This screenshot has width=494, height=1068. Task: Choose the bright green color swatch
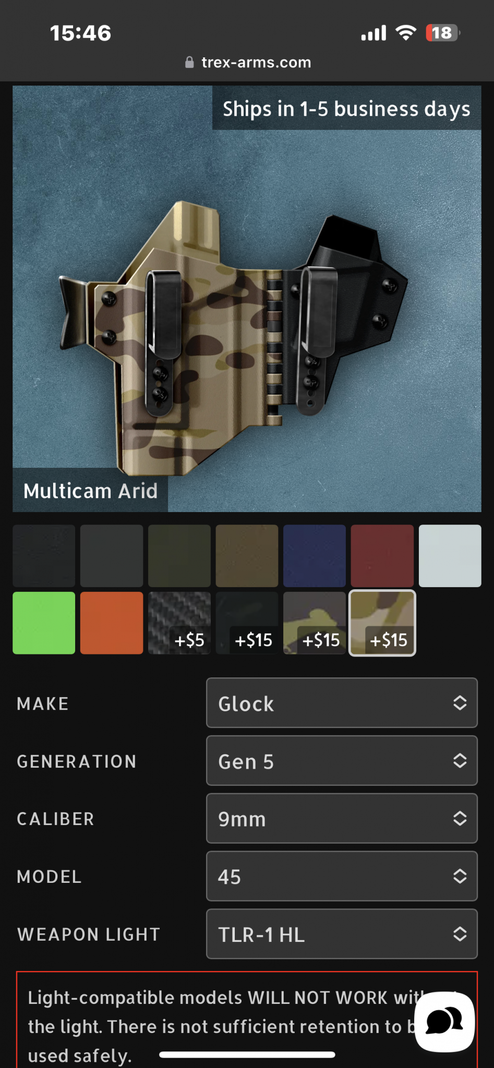tap(44, 623)
